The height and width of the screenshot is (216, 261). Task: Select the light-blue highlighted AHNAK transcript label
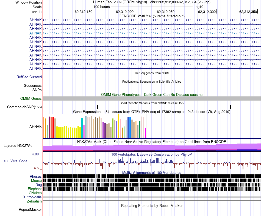[35, 33]
